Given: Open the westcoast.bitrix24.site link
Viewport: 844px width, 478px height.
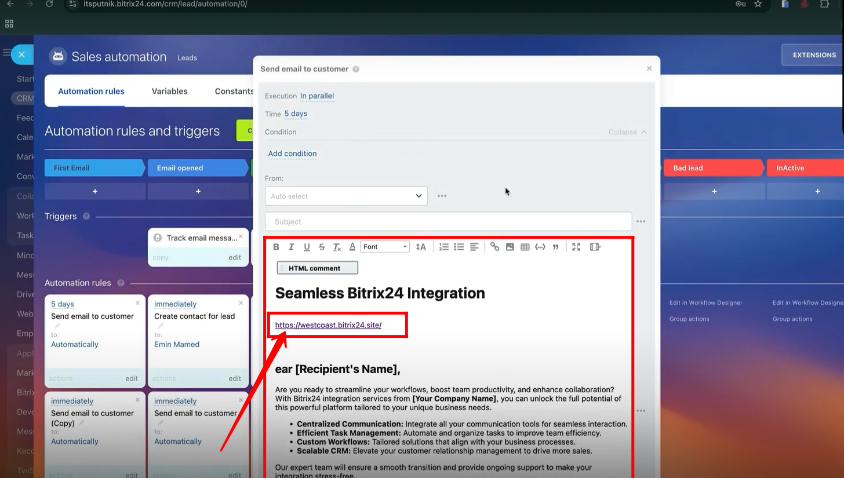Looking at the screenshot, I should [328, 325].
